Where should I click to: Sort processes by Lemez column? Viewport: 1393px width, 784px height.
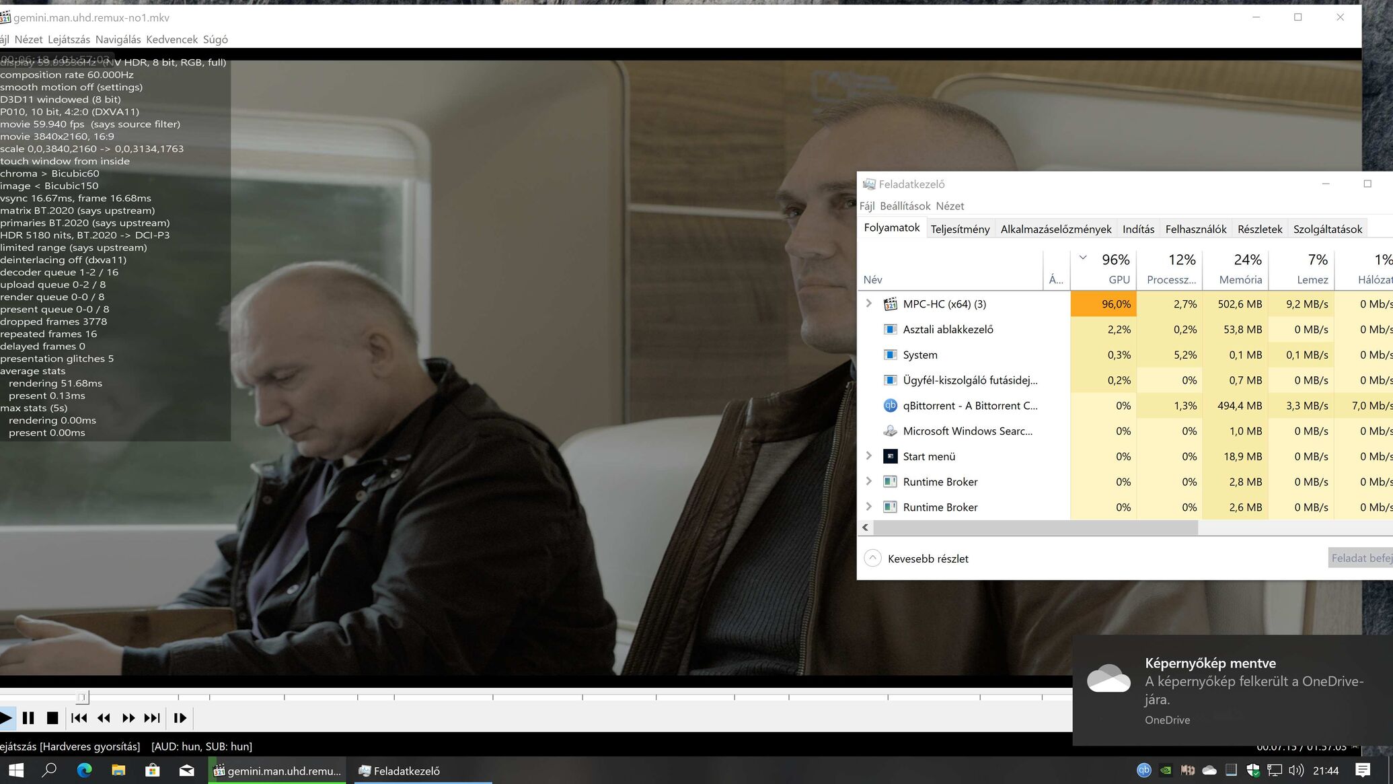(1302, 269)
